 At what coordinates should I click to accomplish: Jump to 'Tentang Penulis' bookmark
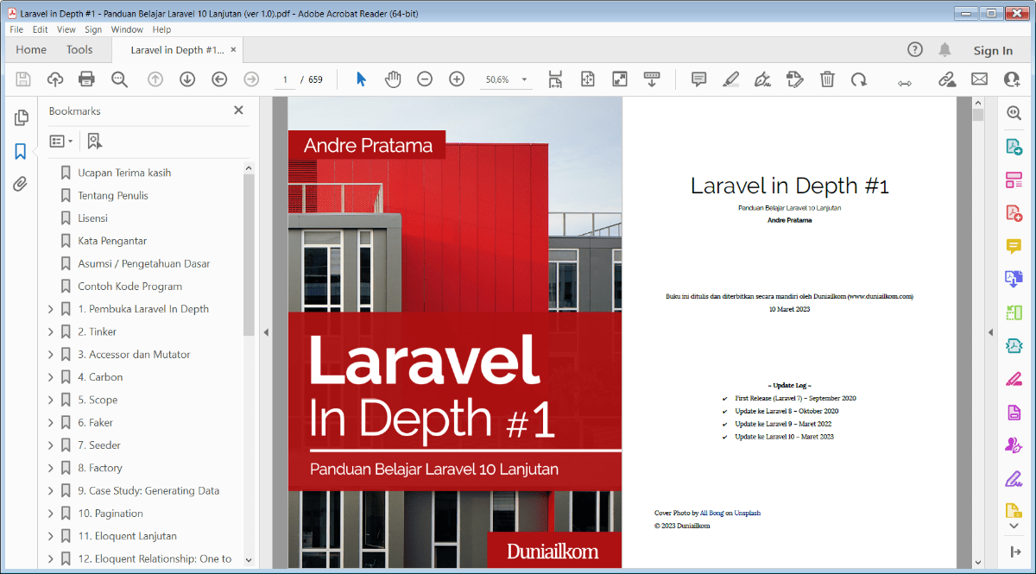pos(113,195)
